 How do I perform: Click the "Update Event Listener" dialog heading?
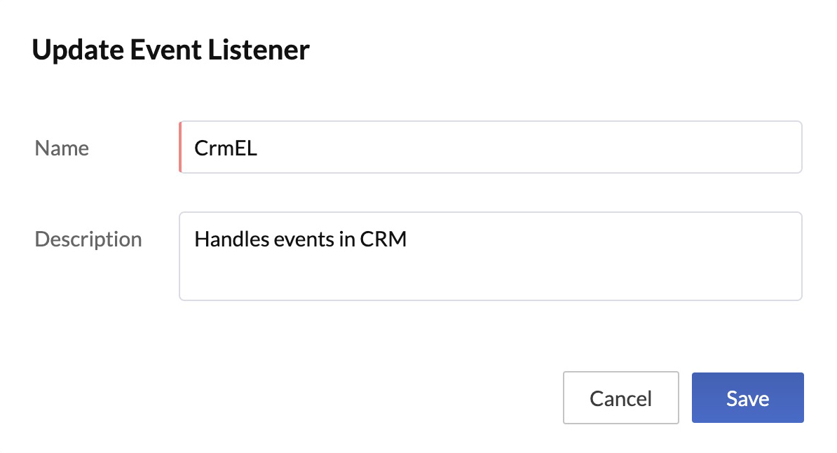coord(171,50)
